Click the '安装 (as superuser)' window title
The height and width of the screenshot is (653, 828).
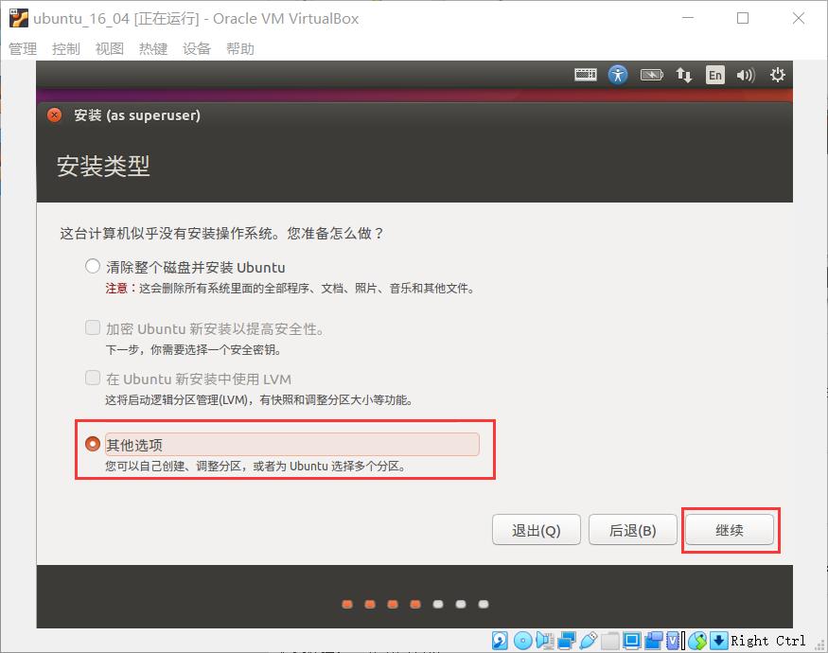click(x=137, y=115)
